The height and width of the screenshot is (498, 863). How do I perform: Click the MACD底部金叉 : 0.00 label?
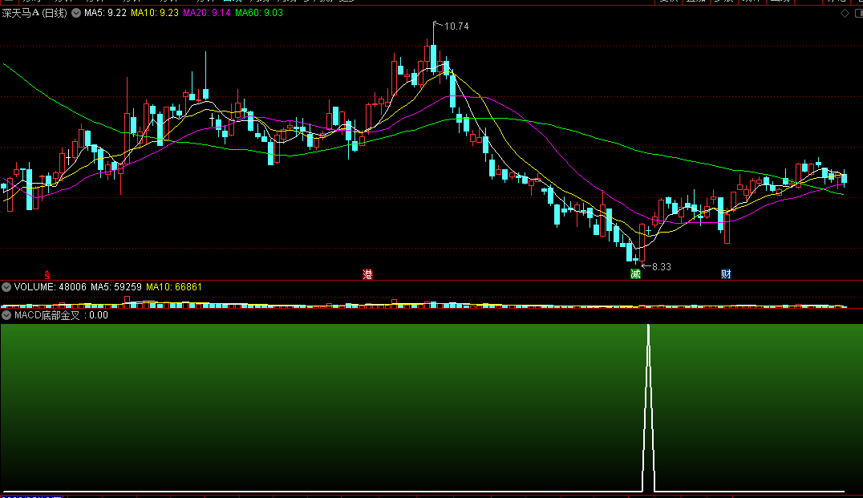coord(61,315)
